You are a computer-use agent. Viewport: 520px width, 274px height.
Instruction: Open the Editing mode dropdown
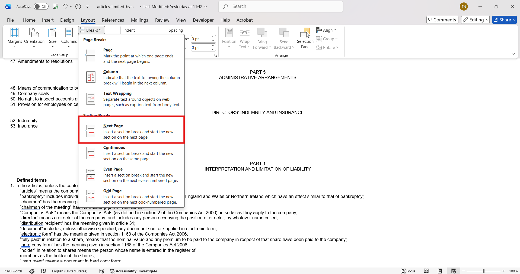(x=475, y=20)
